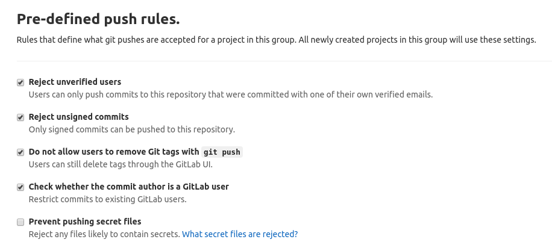Image resolution: width=552 pixels, height=251 pixels.
Task: Disable the Reject unsigned commits checkbox
Action: [x=20, y=117]
